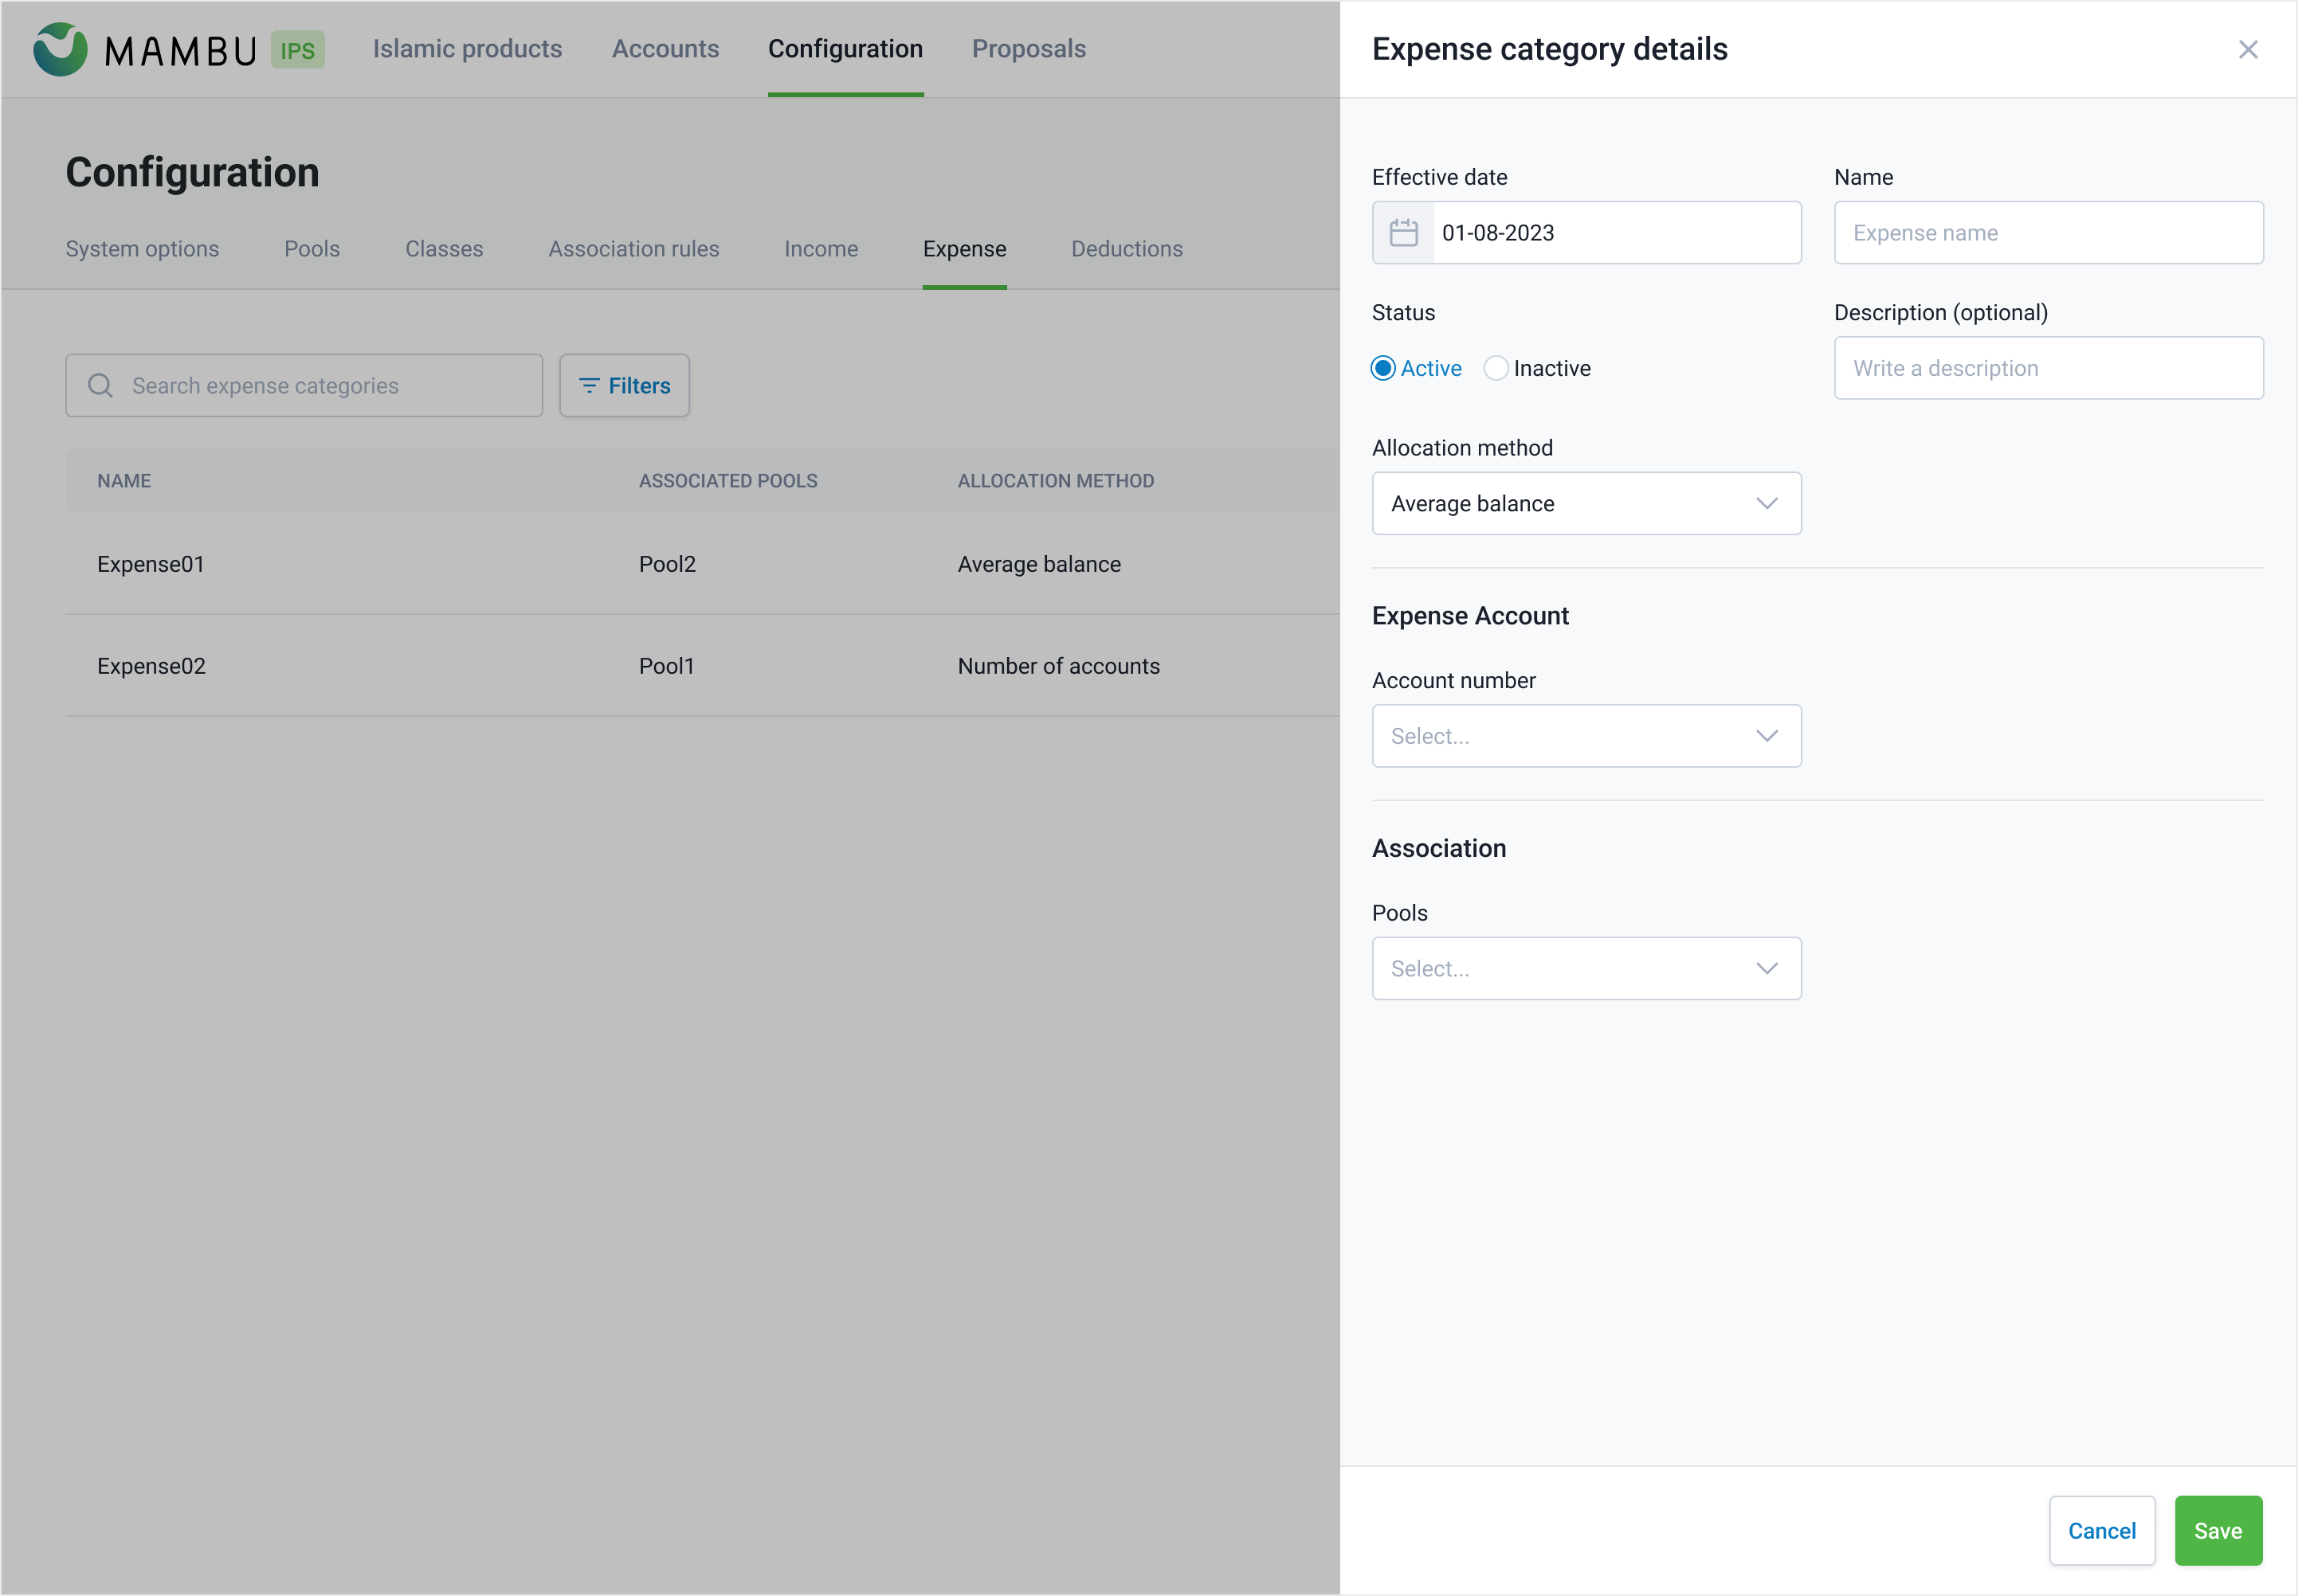
Task: Select the Active status radio button
Action: click(1383, 368)
